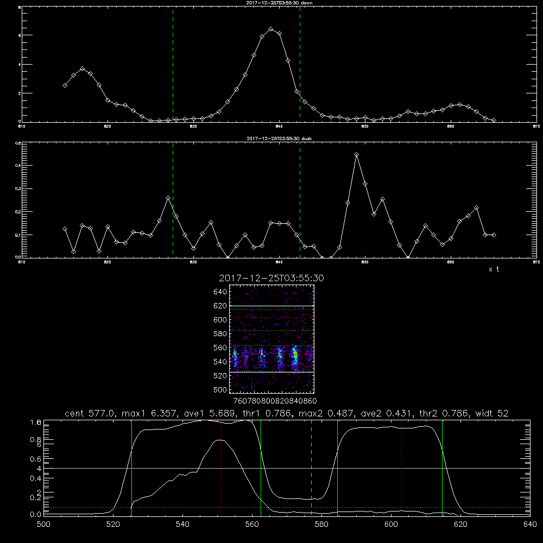This screenshot has height=543, width=543.
Task: Click the red dotted line near 603
Action: [x=401, y=468]
